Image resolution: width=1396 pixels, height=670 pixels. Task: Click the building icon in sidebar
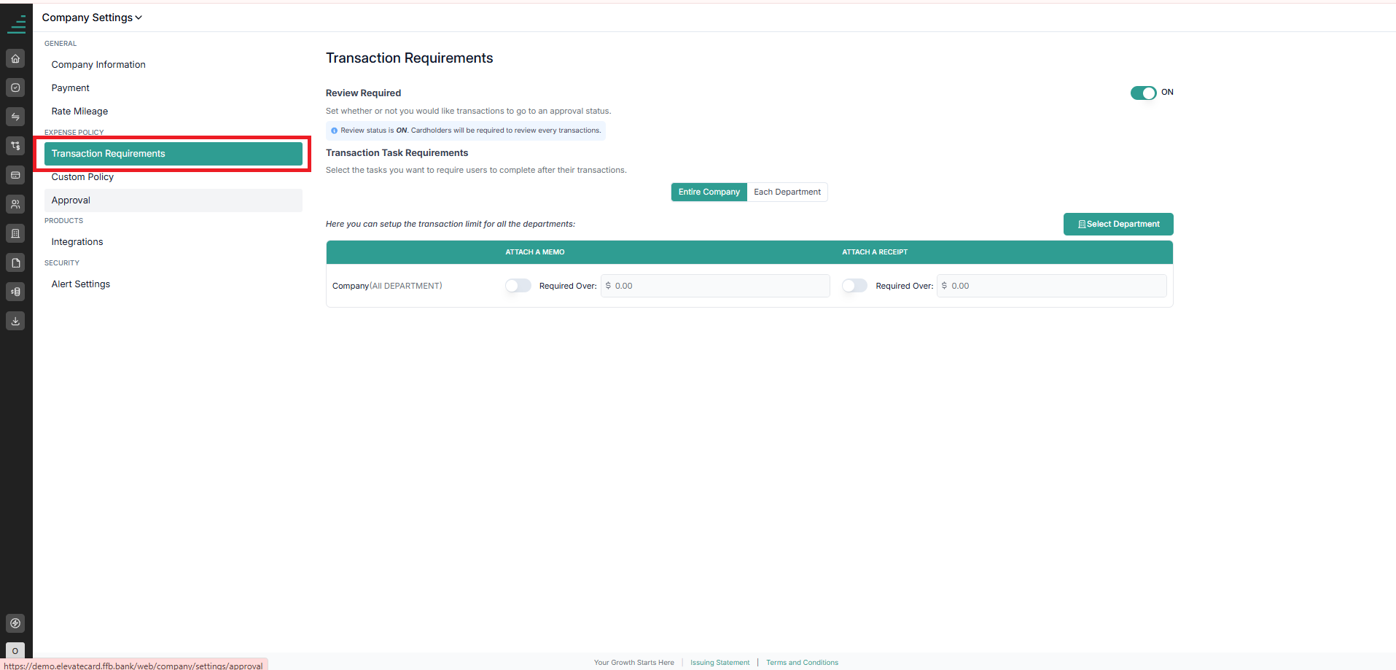point(15,233)
